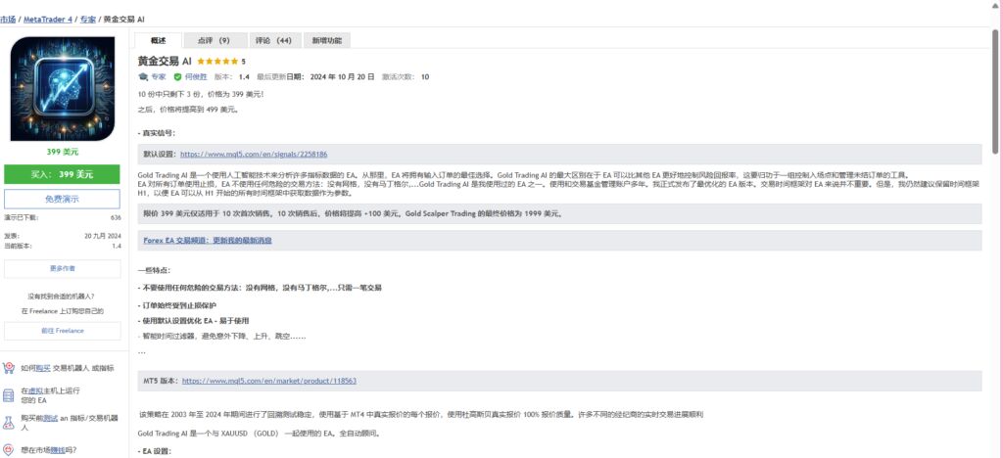Click the 订单始终受到止损保护 line
The image size is (1003, 458).
pos(177,304)
